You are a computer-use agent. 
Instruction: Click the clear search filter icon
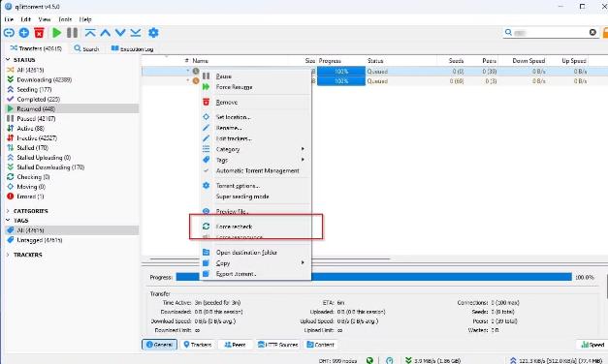(x=592, y=33)
